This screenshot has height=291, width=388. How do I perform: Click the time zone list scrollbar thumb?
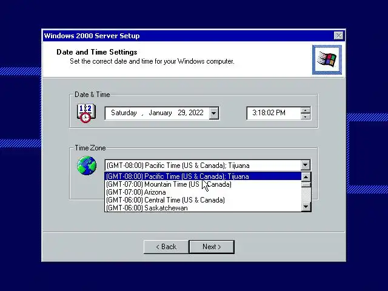(x=306, y=184)
